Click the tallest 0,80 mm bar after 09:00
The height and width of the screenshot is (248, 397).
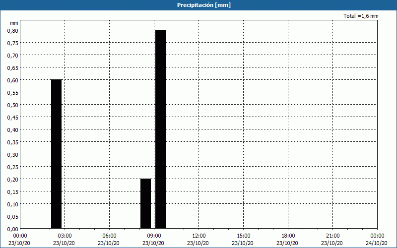point(160,129)
